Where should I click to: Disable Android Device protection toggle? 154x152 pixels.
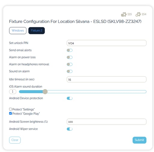pos(70,98)
